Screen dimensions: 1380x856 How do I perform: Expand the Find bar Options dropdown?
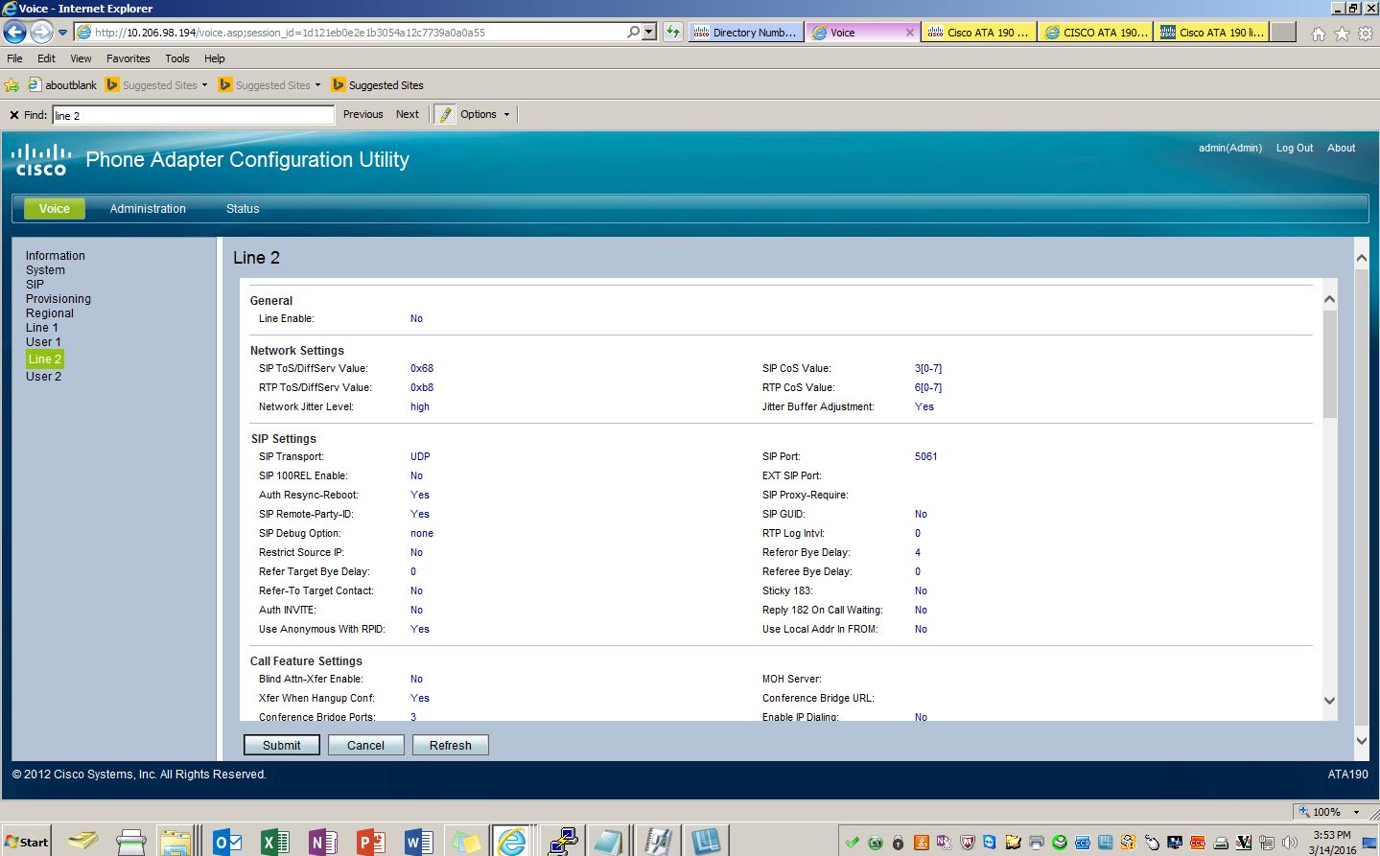point(485,114)
